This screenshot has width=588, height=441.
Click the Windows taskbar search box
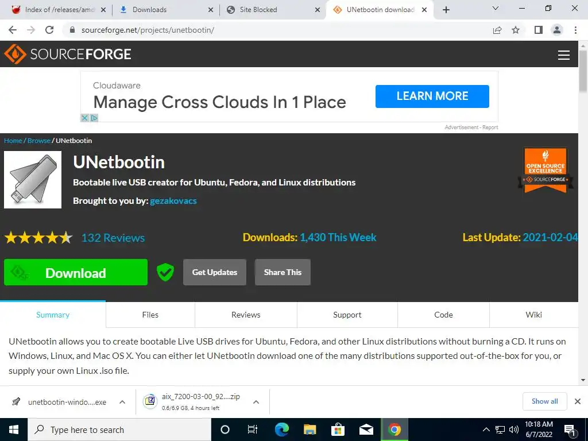pos(119,430)
